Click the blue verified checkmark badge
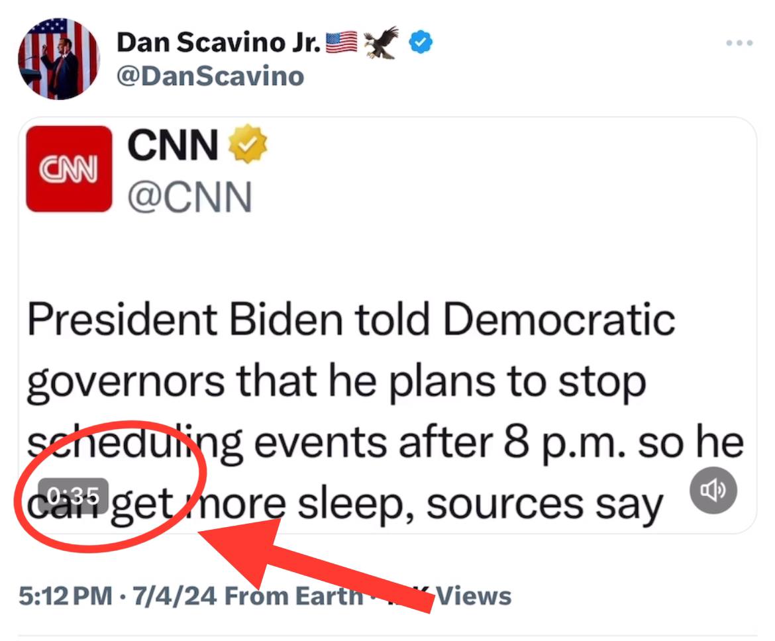This screenshot has width=775, height=641. 421,43
